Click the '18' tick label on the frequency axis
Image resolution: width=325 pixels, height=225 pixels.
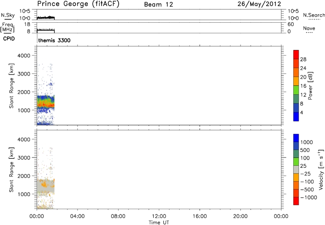27,24
